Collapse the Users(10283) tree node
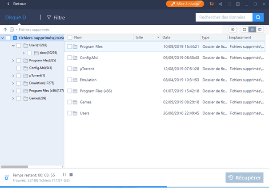The height and width of the screenshot is (188, 269). click(x=13, y=45)
